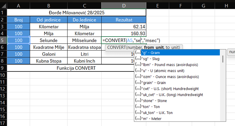Click the icon beside "lbm" Pound mass
The width and height of the screenshot is (235, 126).
tap(138, 65)
